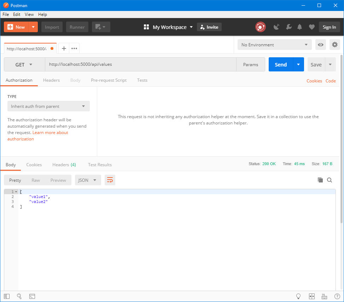Open the response Cookies tab
Image resolution: width=344 pixels, height=302 pixels.
[x=34, y=165]
